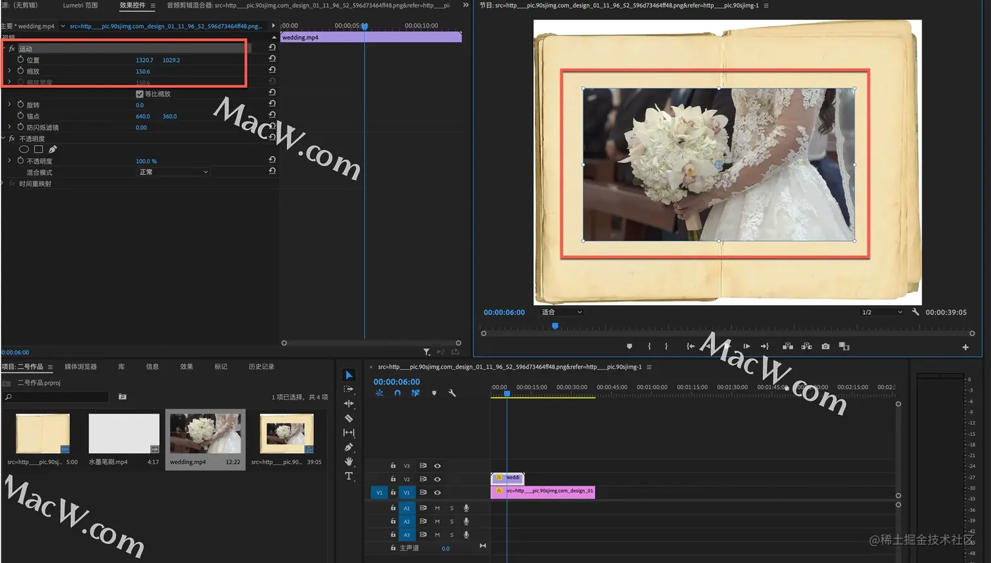
Task: Add marker in the timeline panel
Action: tap(434, 393)
